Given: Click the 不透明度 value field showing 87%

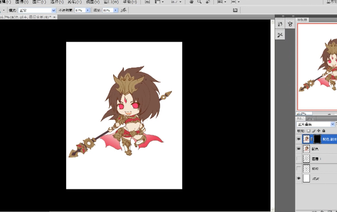Looking at the screenshot, I should (80, 10).
